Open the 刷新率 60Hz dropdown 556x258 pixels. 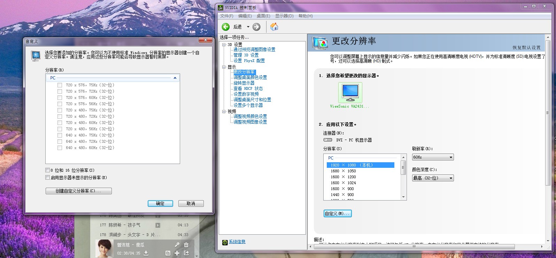[x=433, y=157]
